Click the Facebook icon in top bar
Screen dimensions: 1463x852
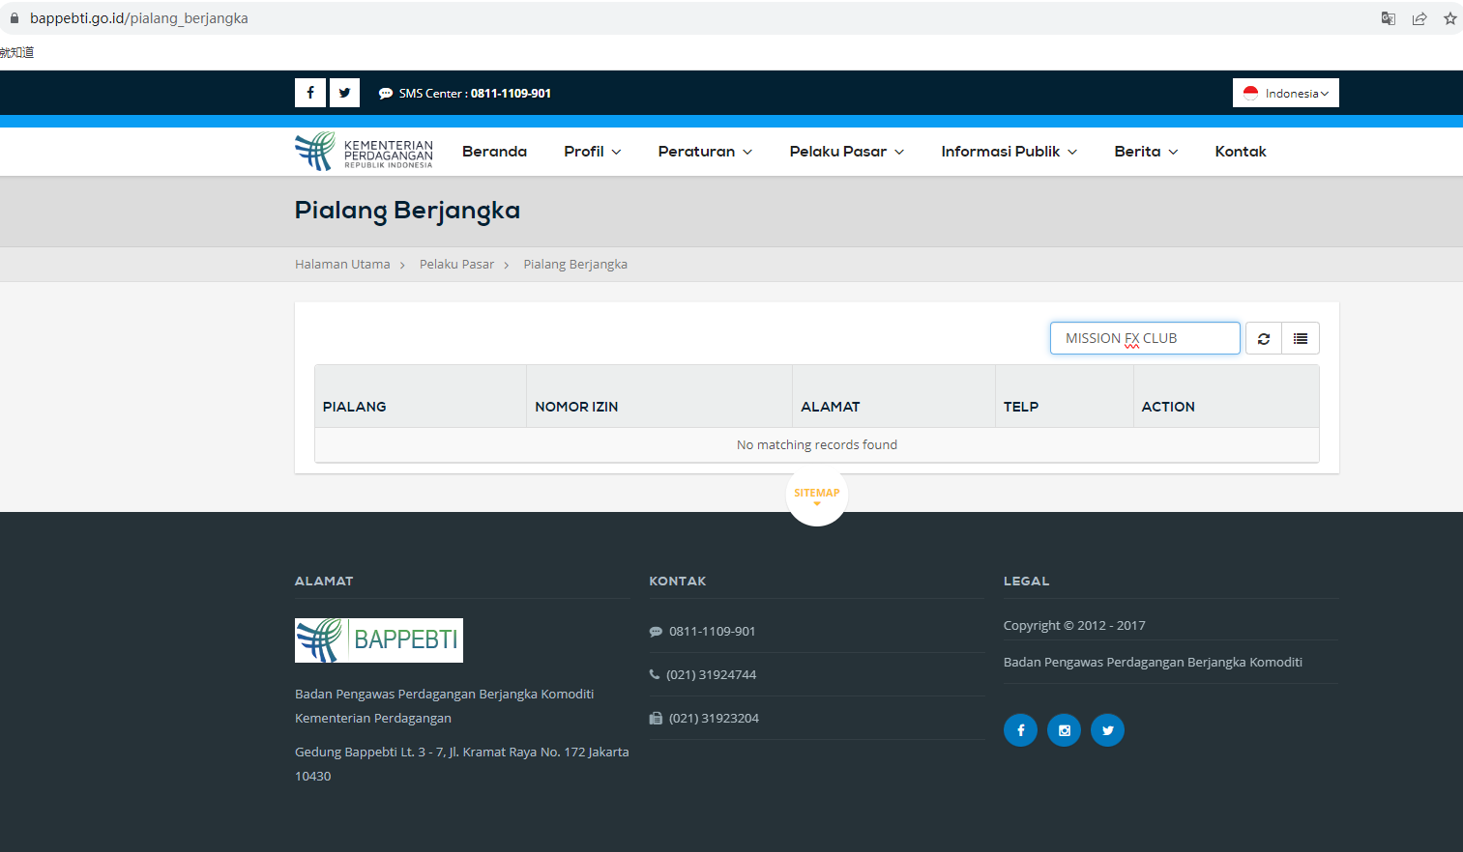pyautogui.click(x=310, y=93)
